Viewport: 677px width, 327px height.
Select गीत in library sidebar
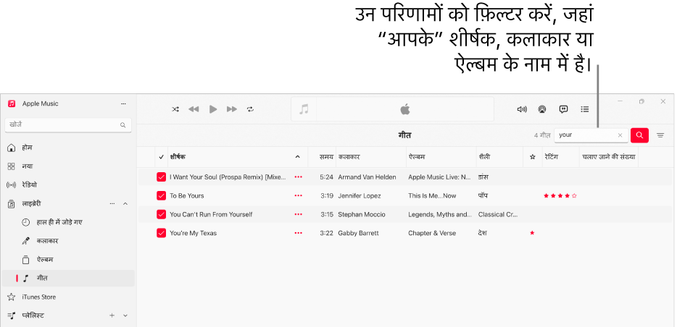pyautogui.click(x=68, y=279)
